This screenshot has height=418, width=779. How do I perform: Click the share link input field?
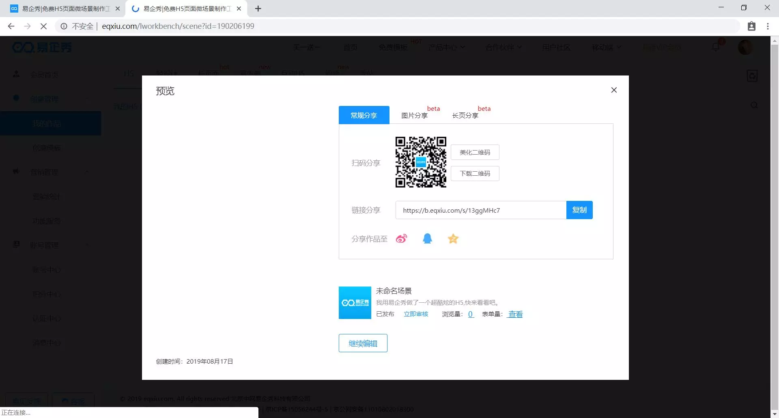[x=481, y=210]
